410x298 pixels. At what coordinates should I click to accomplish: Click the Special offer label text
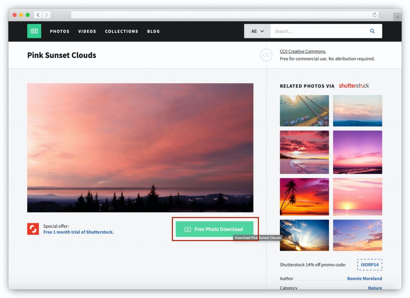[56, 226]
